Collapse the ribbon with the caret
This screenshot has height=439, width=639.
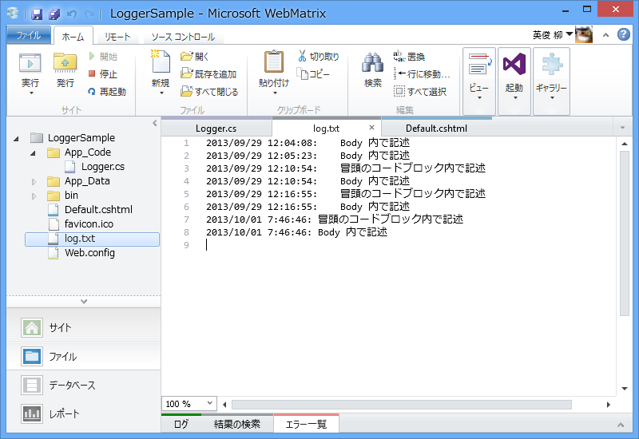coord(606,35)
